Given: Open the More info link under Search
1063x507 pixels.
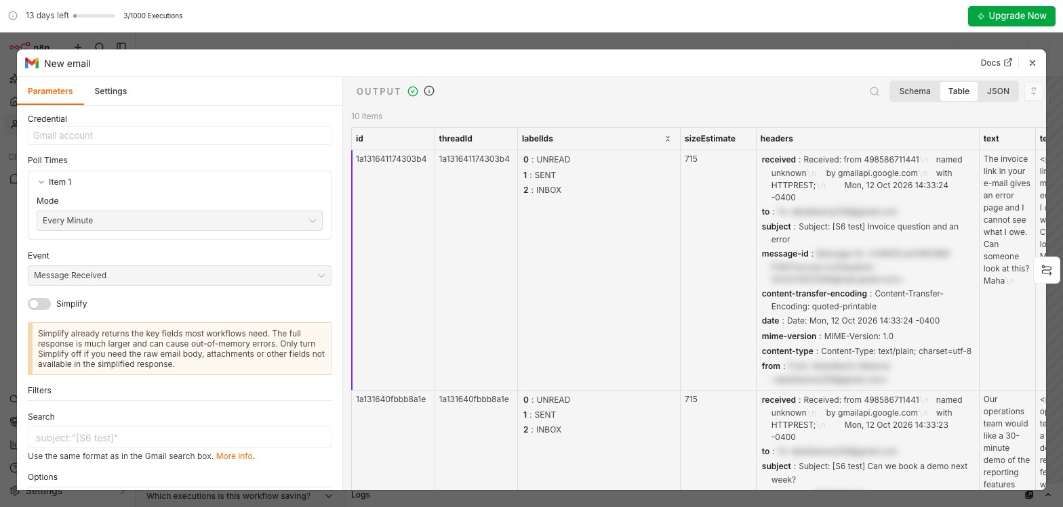Looking at the screenshot, I should 234,456.
